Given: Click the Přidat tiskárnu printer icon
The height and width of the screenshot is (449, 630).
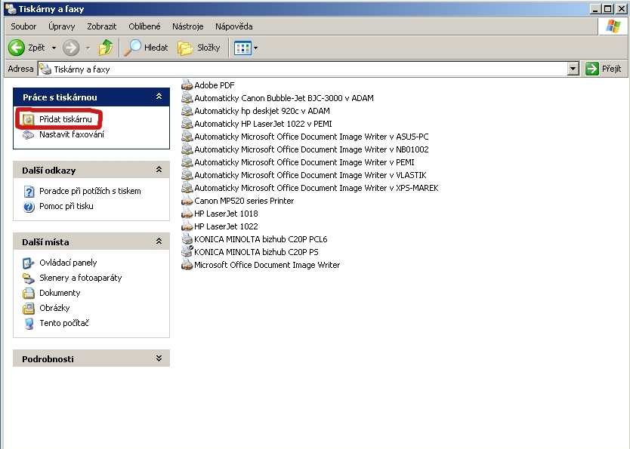Looking at the screenshot, I should tap(28, 119).
